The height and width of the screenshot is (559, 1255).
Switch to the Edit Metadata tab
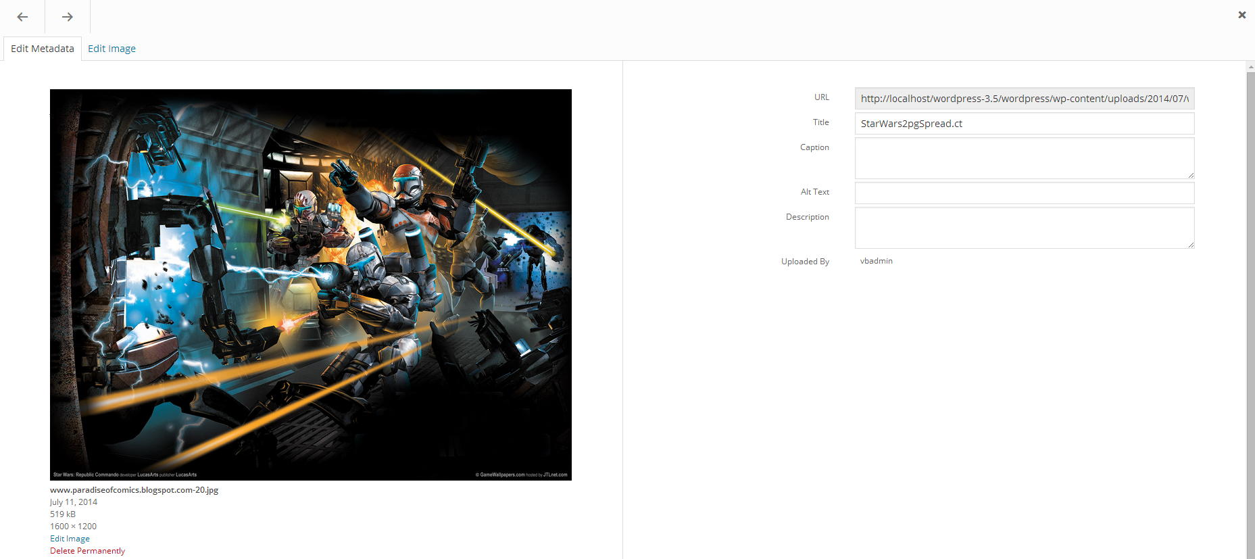tap(43, 49)
